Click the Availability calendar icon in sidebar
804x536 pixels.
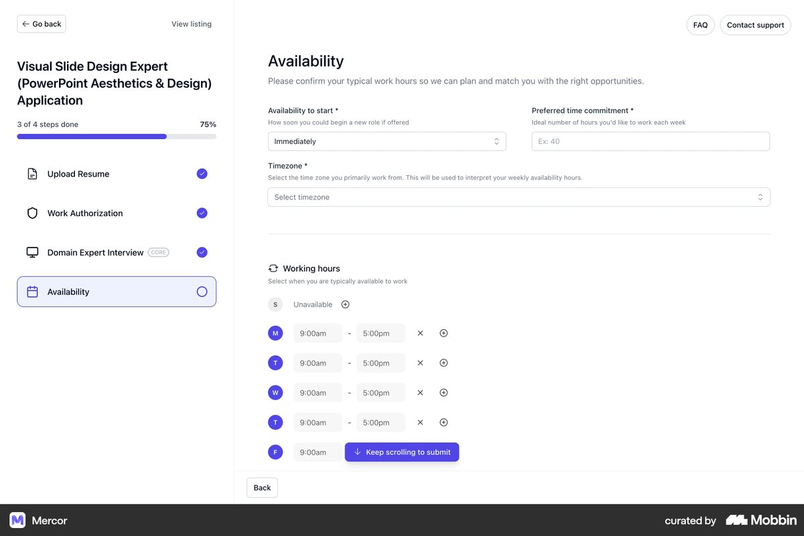pyautogui.click(x=32, y=292)
